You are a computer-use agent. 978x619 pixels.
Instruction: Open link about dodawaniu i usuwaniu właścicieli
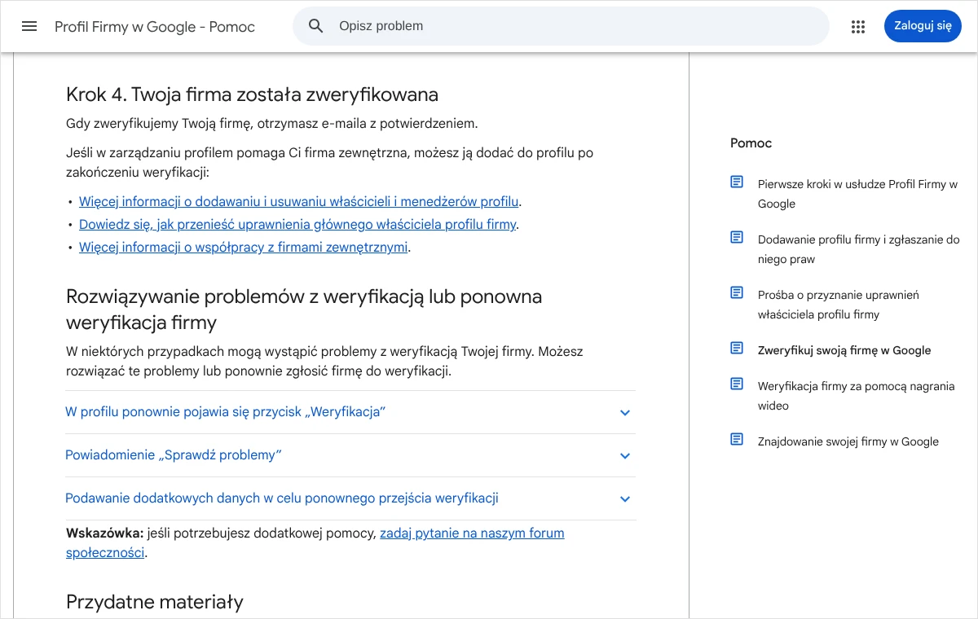pos(298,201)
